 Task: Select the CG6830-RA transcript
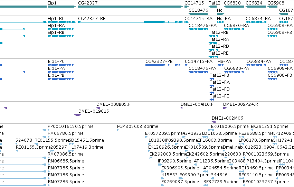[234, 29]
